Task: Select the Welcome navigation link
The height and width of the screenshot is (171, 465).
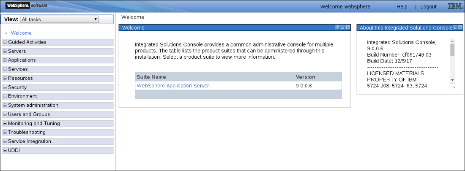Action: pos(21,33)
